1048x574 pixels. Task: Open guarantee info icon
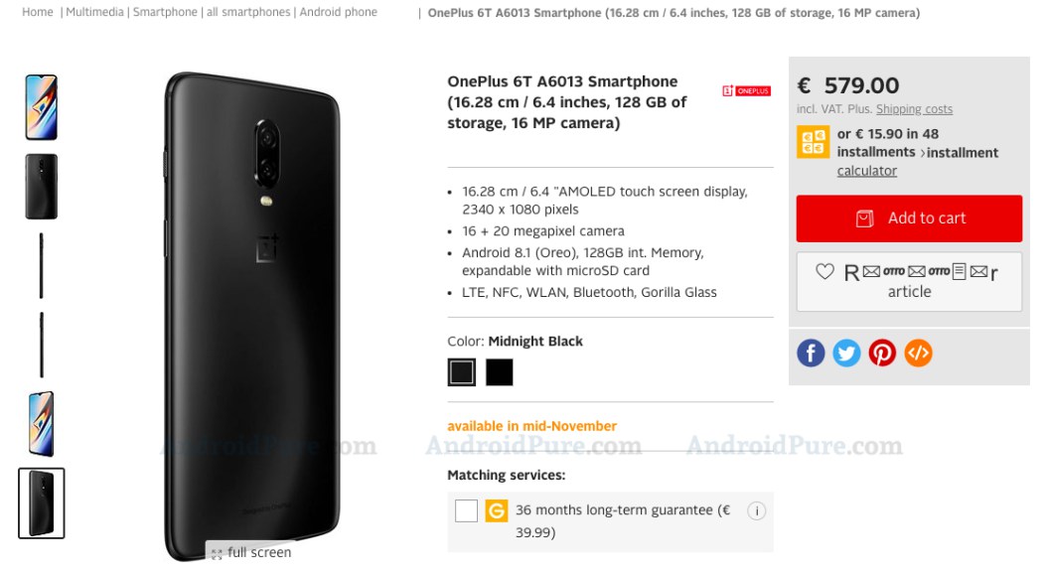click(757, 511)
